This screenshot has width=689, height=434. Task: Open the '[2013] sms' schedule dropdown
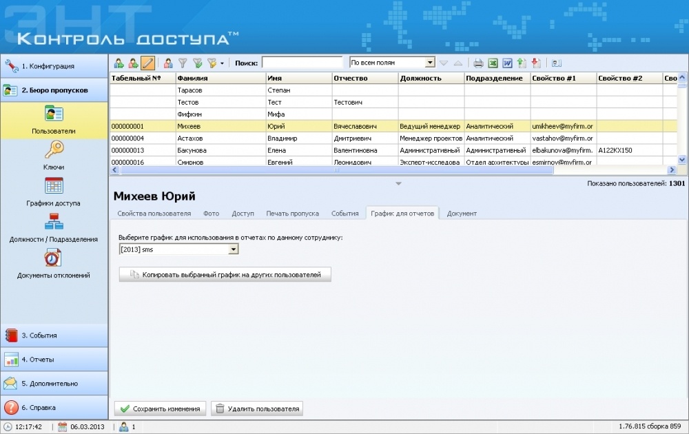tap(234, 249)
